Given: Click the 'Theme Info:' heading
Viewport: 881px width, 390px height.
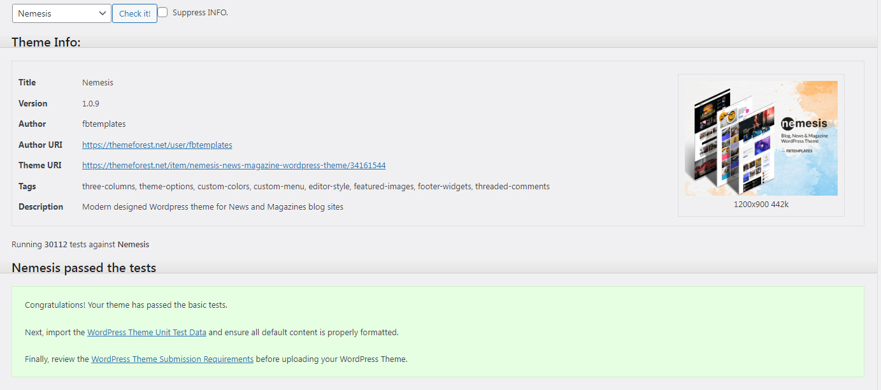Looking at the screenshot, I should coord(46,42).
